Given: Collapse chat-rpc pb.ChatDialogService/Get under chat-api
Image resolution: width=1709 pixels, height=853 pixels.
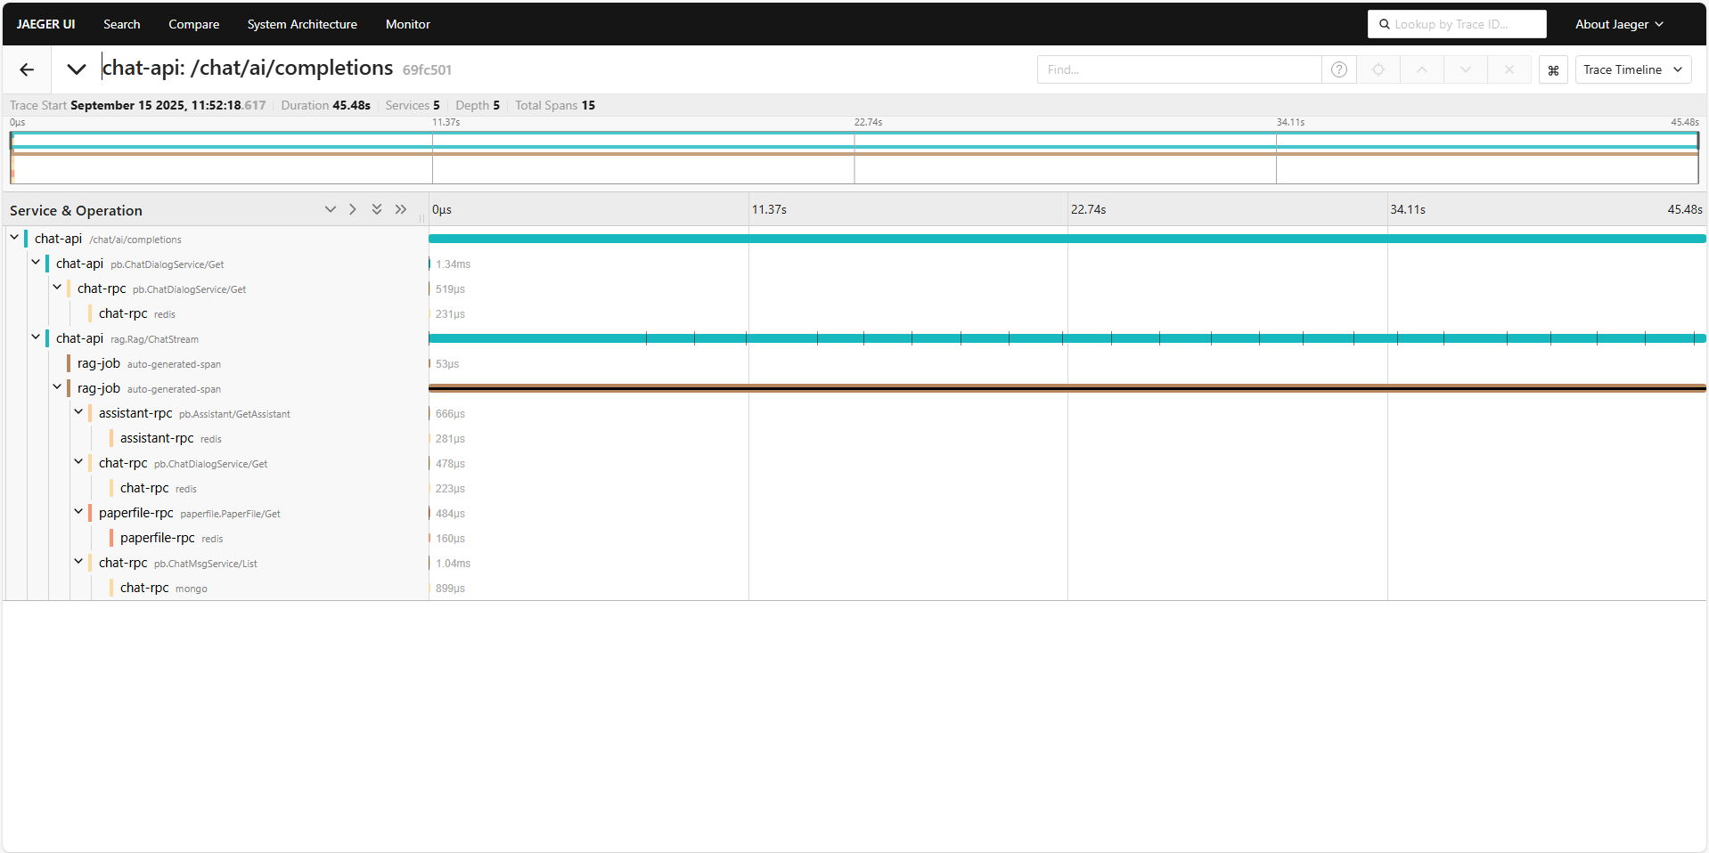Looking at the screenshot, I should (x=57, y=288).
